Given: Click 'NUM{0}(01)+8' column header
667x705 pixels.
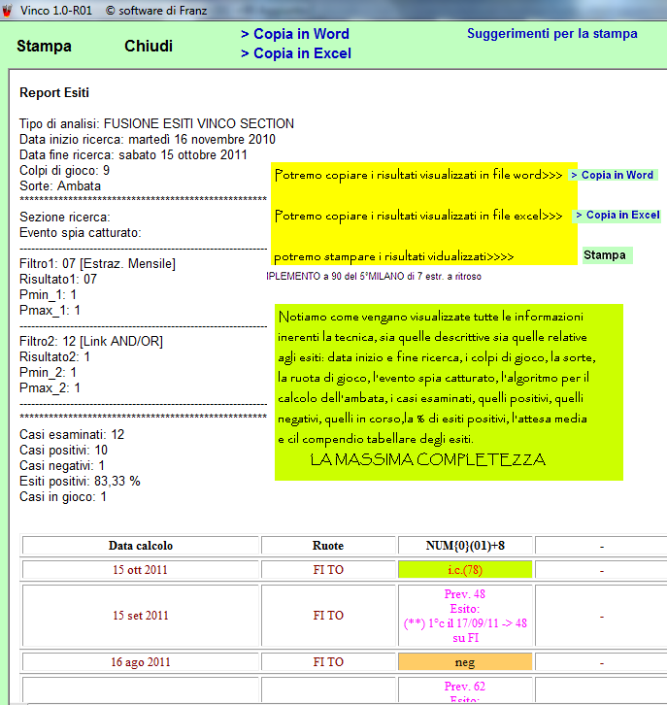Looking at the screenshot, I should (x=465, y=546).
